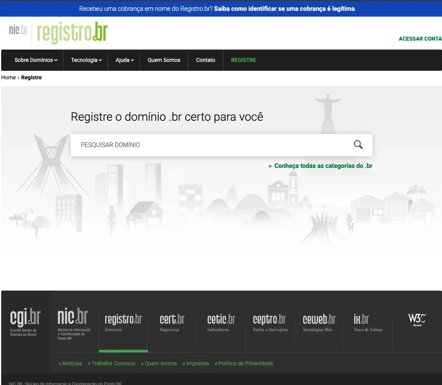This screenshot has width=442, height=385.
Task: Expand the Sobre Domínios menu
Action: click(36, 60)
